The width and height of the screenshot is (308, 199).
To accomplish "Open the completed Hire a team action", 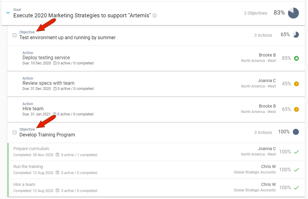I will (24, 184).
